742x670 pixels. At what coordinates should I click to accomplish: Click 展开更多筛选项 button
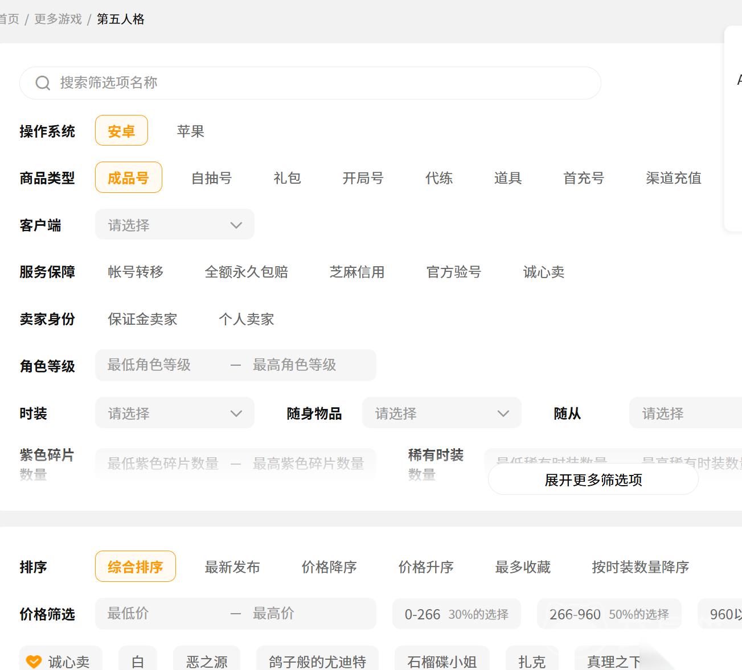[x=593, y=480]
